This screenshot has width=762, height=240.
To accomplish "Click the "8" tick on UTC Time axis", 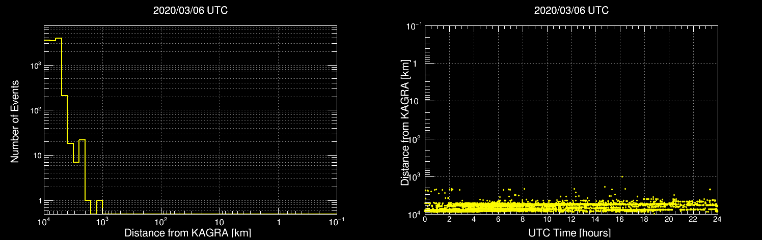I will pyautogui.click(x=523, y=220).
